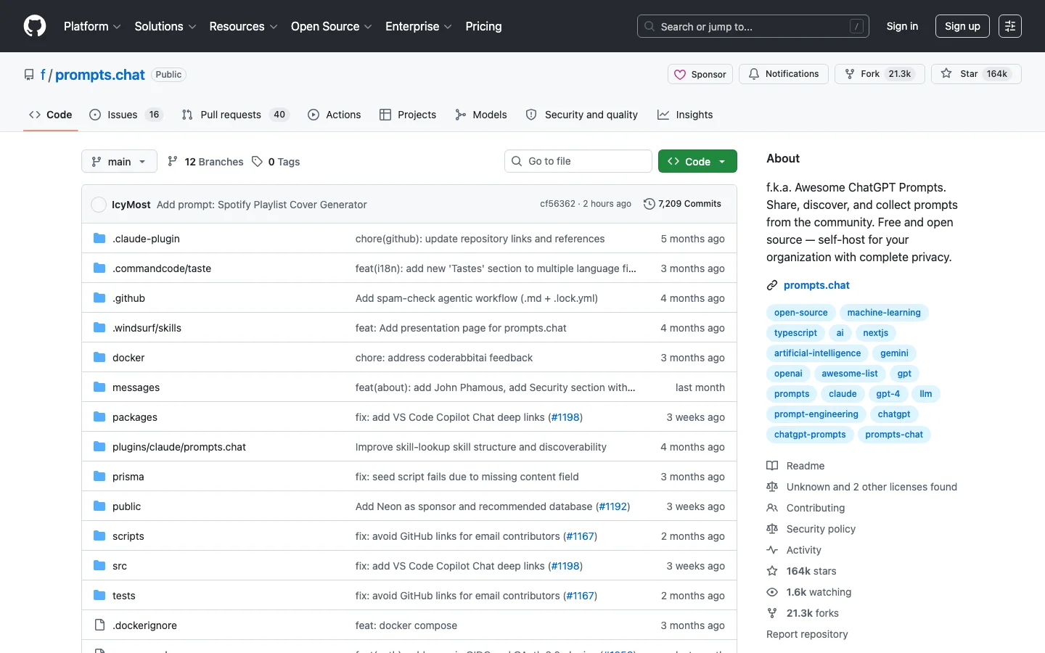Click the Go to file input
Image resolution: width=1045 pixels, height=653 pixels.
(578, 161)
